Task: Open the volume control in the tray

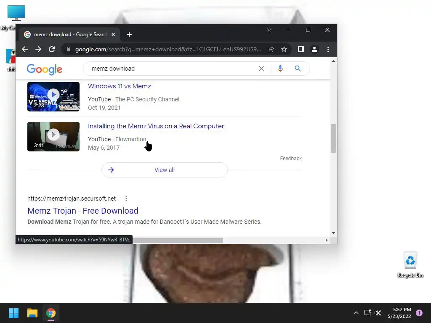Action: pyautogui.click(x=378, y=313)
